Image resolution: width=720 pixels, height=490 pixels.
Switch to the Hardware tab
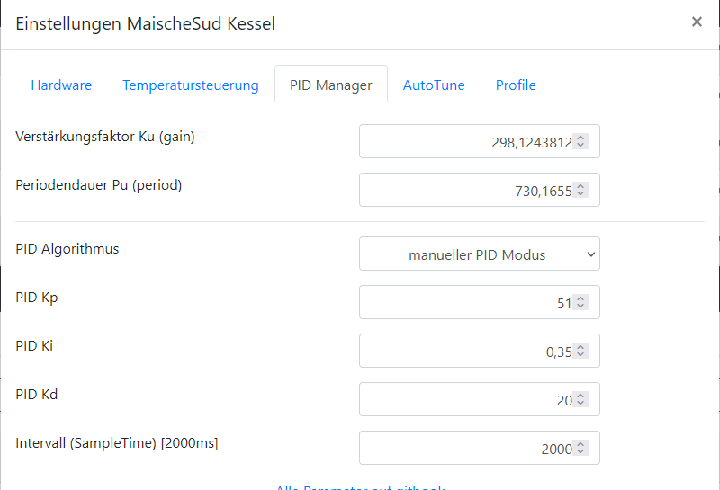click(x=61, y=85)
